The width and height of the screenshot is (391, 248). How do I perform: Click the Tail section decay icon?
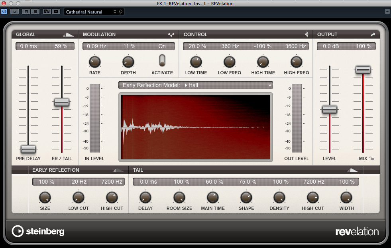coord(353,170)
